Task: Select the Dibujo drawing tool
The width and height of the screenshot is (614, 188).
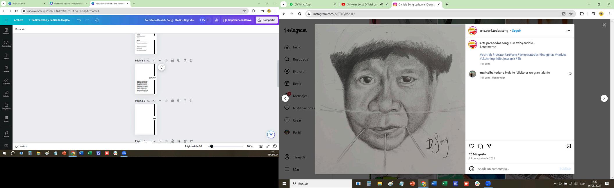Action: click(6, 94)
